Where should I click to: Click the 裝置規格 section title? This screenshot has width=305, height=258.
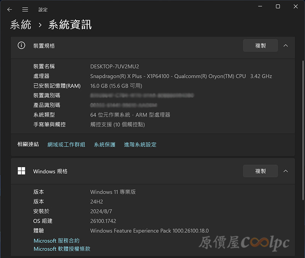(x=44, y=46)
